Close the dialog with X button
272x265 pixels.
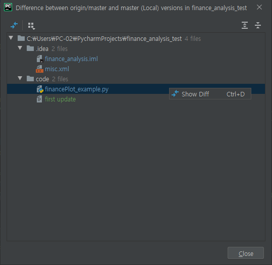coord(259,7)
